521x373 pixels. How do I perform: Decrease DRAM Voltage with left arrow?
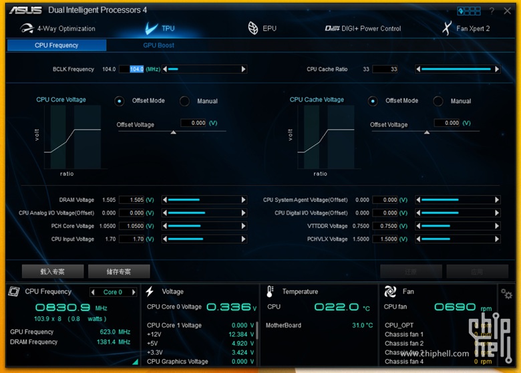click(165, 200)
